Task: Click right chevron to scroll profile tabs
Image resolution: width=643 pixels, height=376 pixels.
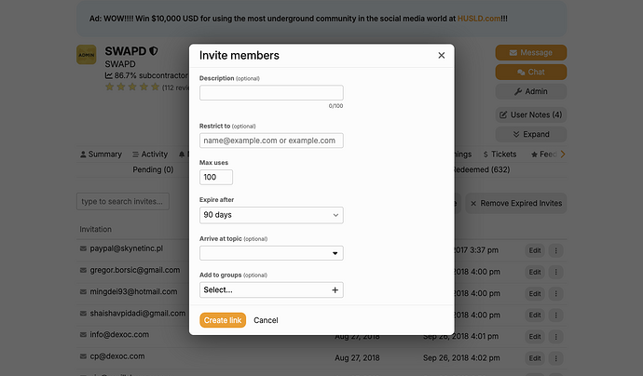Action: 563,154
